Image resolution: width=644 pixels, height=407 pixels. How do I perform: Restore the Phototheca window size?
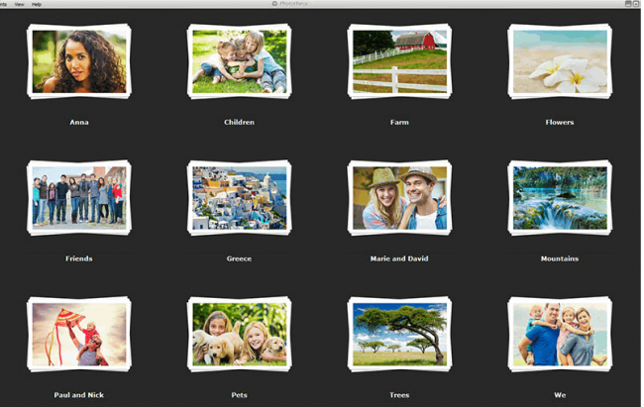(x=636, y=4)
